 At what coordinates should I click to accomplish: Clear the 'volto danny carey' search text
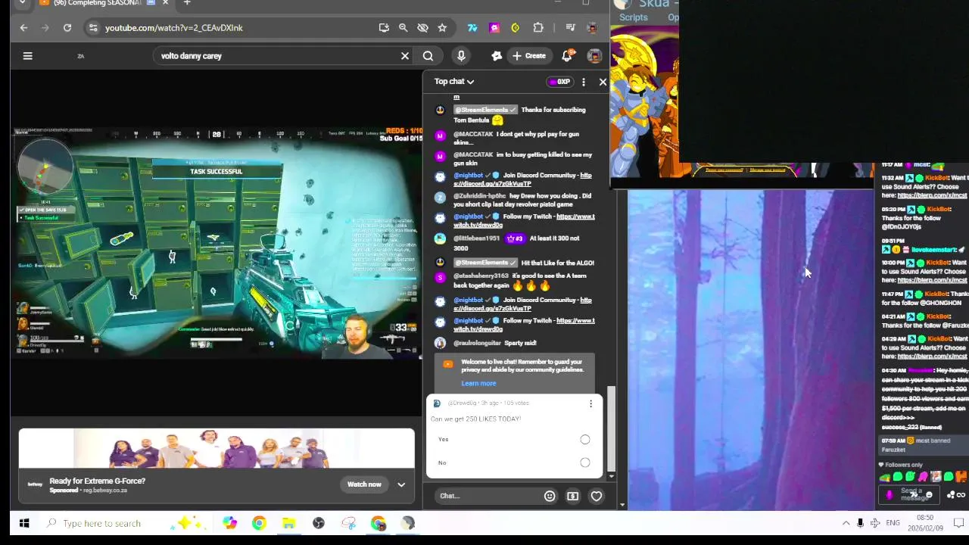[405, 56]
